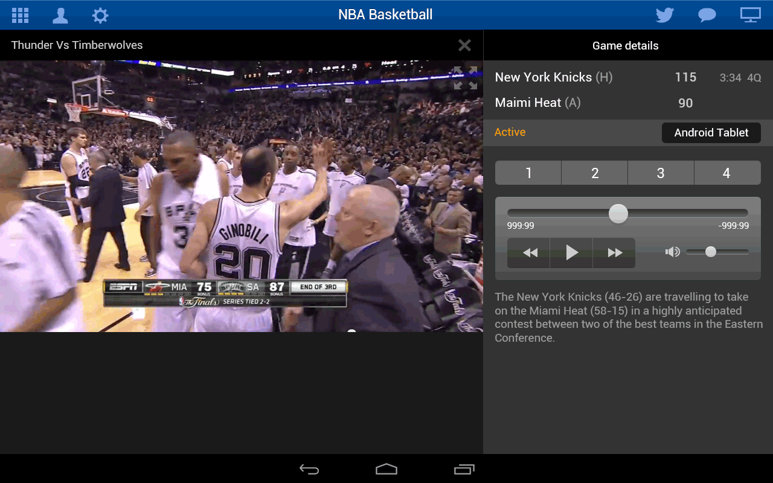Click the Heat score 90
Image resolution: width=773 pixels, height=483 pixels.
[x=685, y=103]
